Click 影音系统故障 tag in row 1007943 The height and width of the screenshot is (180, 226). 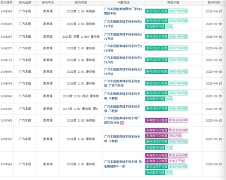pos(178,156)
